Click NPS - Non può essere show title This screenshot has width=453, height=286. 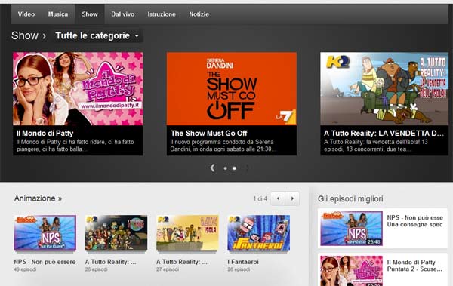[x=45, y=262]
